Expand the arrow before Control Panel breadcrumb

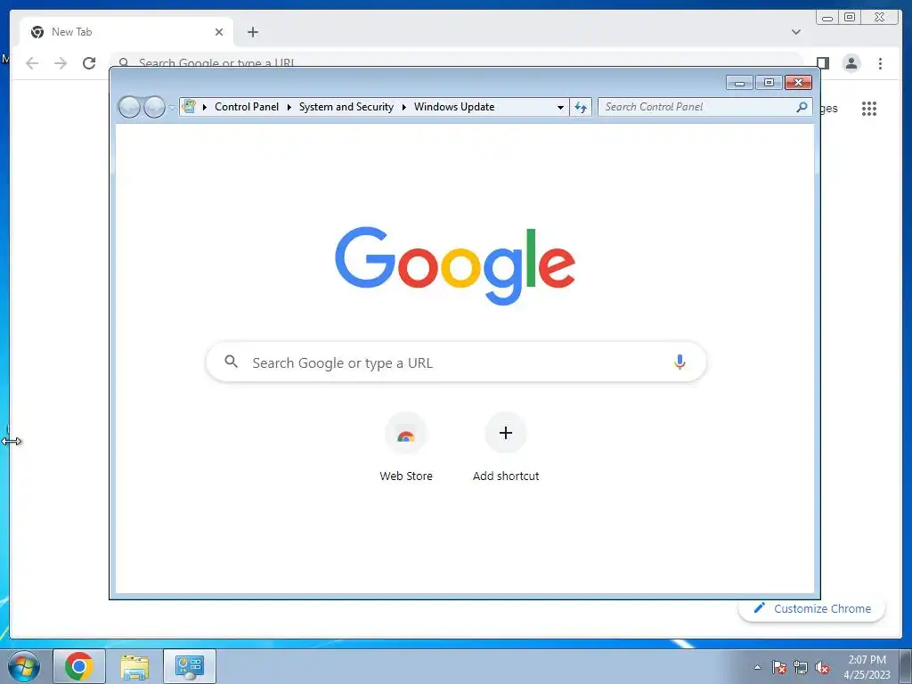pos(205,107)
